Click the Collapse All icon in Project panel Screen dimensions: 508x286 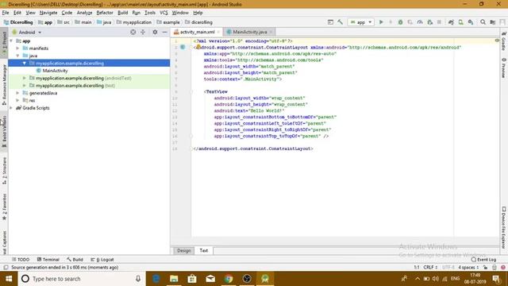point(143,32)
